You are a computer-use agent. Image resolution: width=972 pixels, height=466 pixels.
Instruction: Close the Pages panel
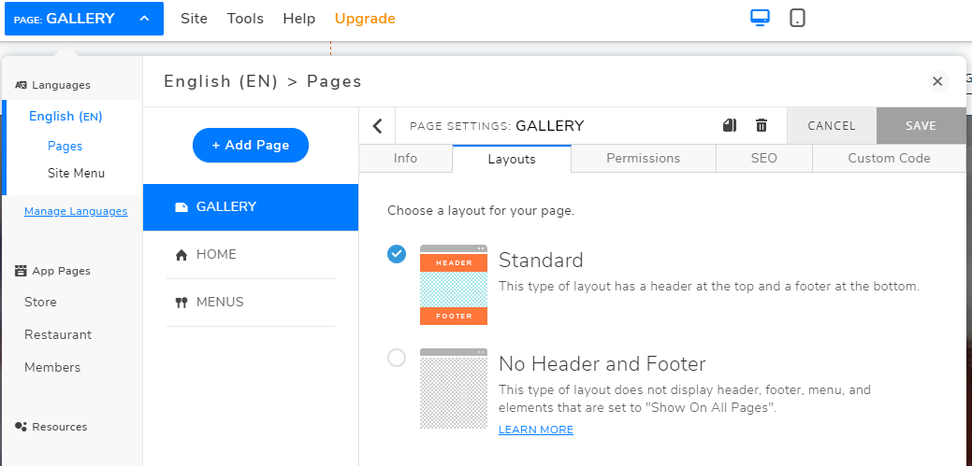938,81
